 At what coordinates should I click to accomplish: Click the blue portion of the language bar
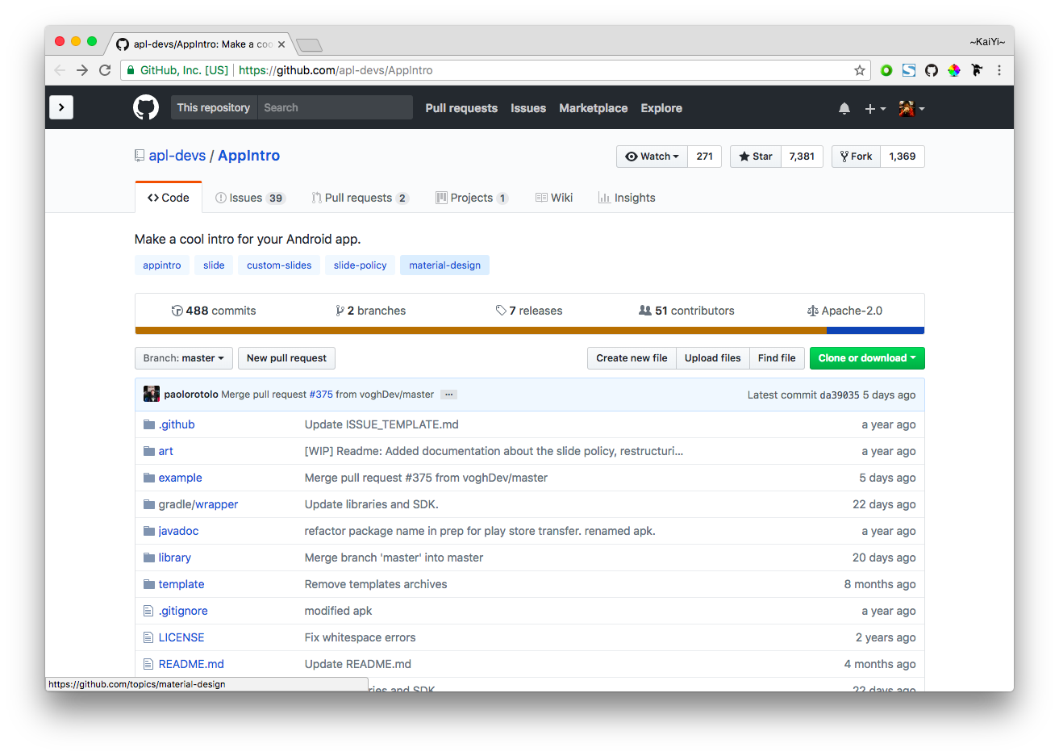875,331
